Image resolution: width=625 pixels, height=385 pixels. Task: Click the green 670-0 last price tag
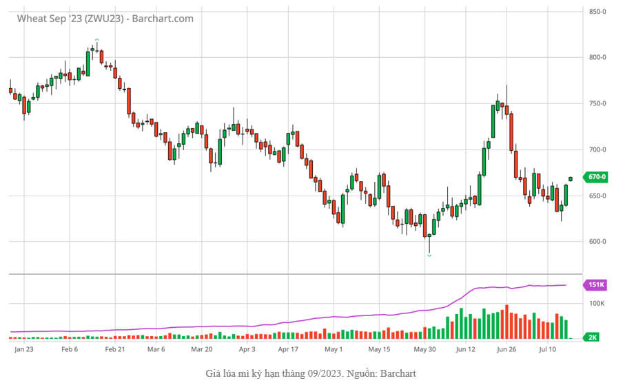(x=595, y=177)
